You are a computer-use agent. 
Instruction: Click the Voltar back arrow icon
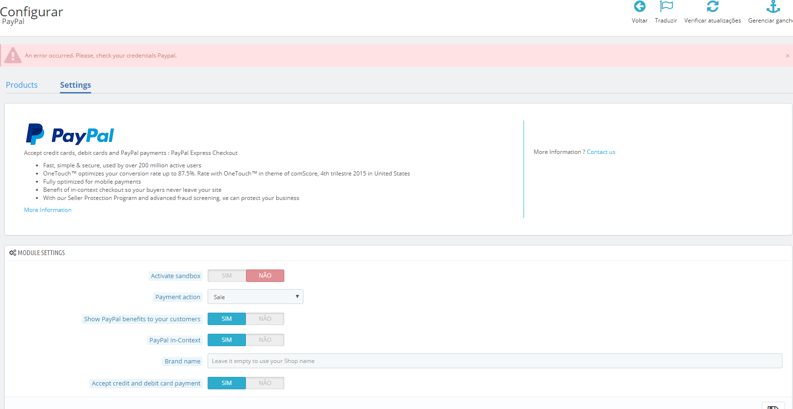point(640,6)
